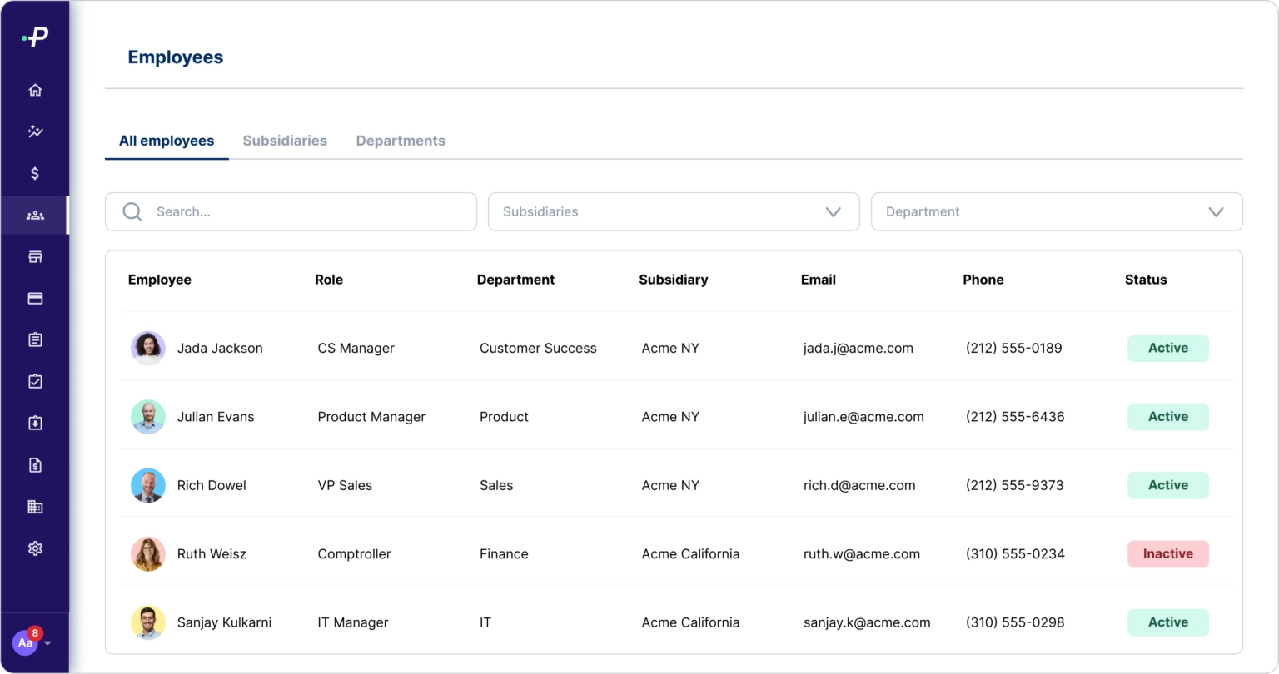Click the insights trend-line sidebar icon
1279x674 pixels.
tap(35, 131)
